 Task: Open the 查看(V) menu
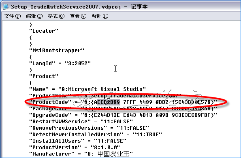78,16
